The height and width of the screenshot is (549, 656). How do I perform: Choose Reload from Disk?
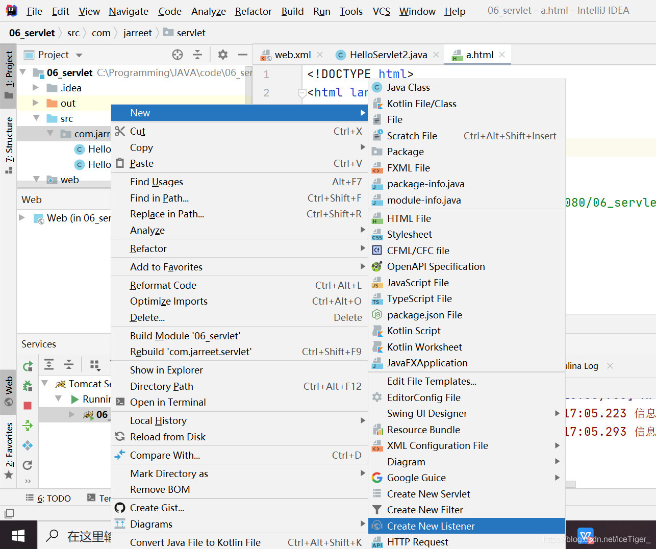point(239,437)
